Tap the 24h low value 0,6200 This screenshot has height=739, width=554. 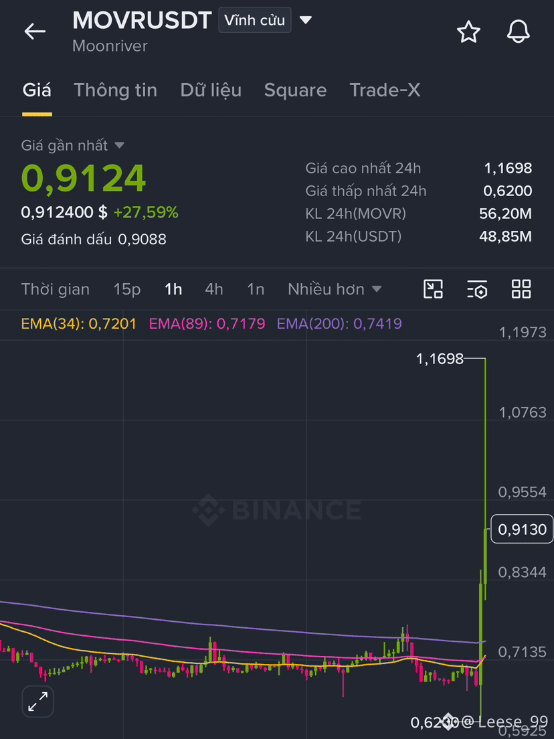[x=508, y=191]
